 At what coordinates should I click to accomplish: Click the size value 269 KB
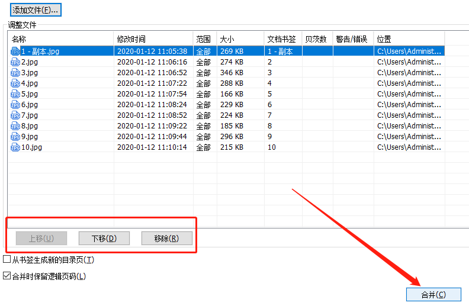(232, 51)
